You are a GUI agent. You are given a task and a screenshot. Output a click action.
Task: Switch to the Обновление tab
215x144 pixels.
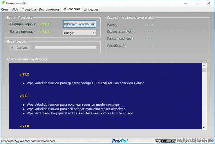pos(71,9)
